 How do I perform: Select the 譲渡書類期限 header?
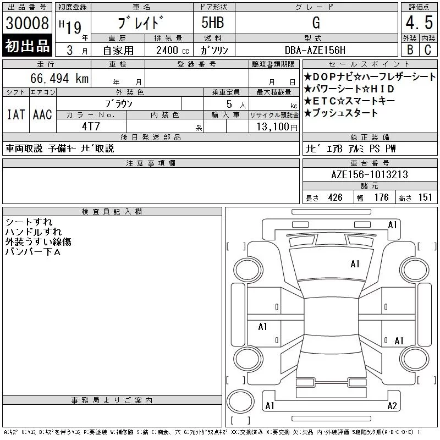(x=273, y=64)
